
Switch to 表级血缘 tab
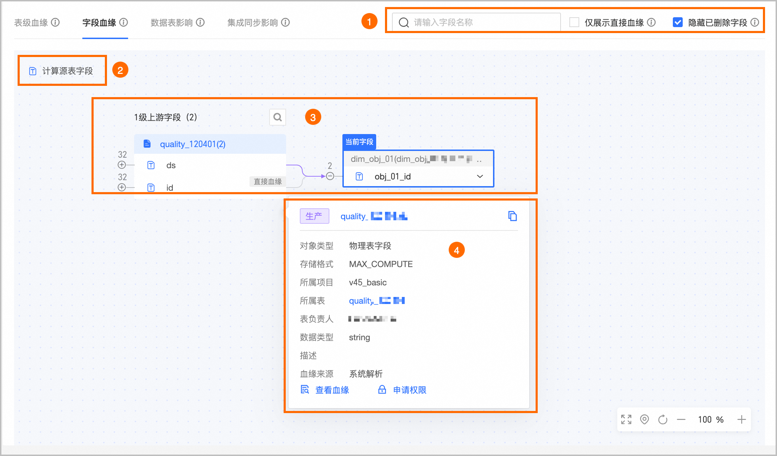(31, 23)
